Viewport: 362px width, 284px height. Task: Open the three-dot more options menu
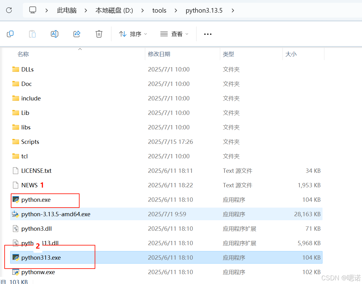click(x=208, y=34)
